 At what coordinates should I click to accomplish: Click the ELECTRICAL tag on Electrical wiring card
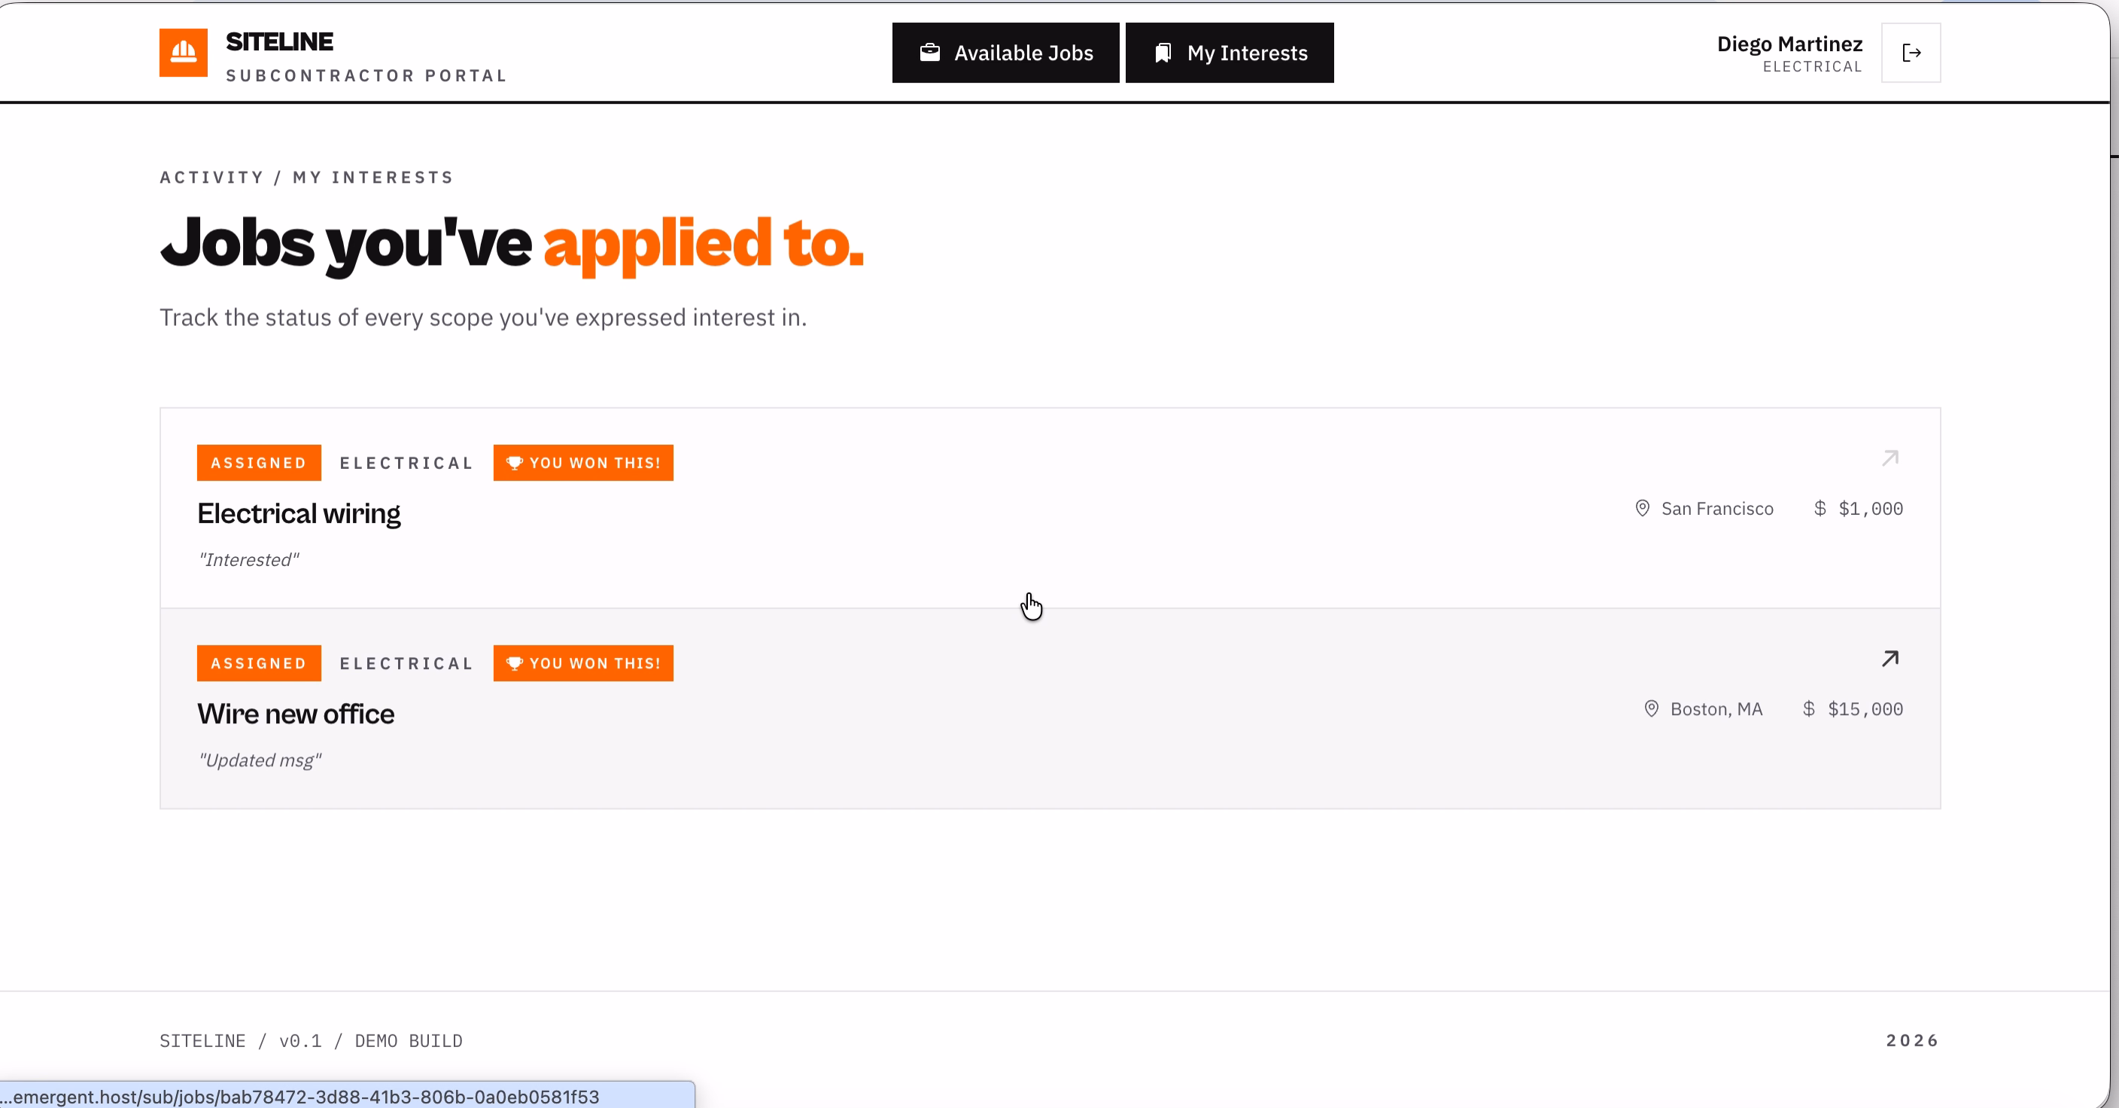(406, 463)
